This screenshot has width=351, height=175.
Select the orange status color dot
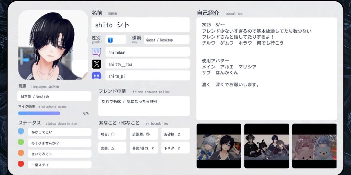point(21,153)
